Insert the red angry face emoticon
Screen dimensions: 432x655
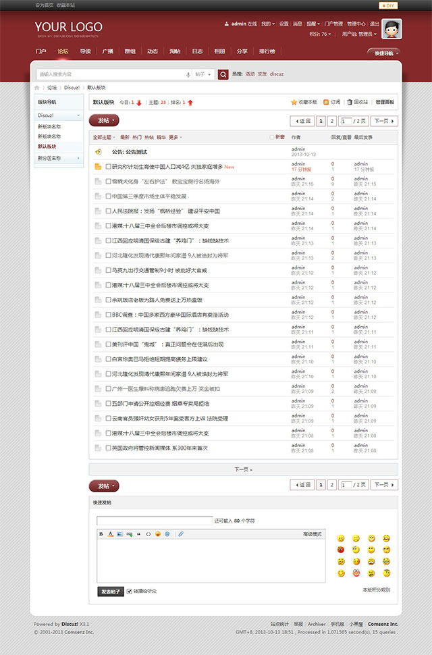[341, 550]
